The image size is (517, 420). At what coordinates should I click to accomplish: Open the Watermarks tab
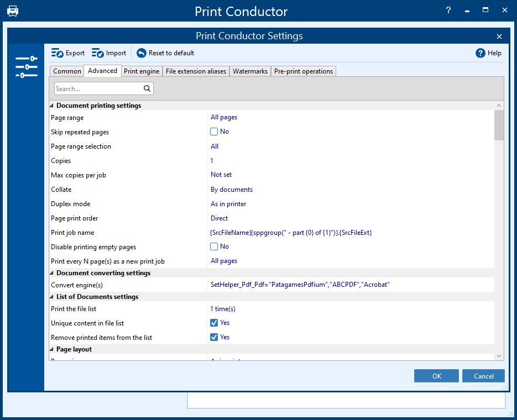click(x=250, y=71)
